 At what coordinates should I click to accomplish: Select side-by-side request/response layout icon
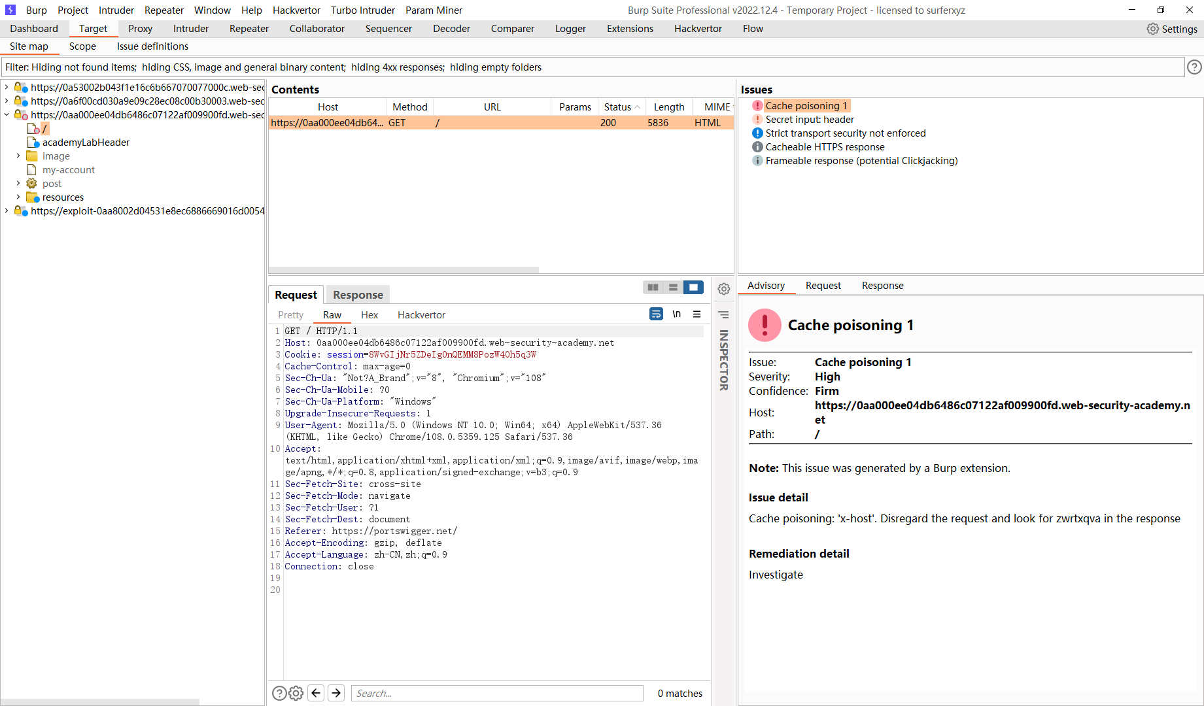(x=653, y=287)
